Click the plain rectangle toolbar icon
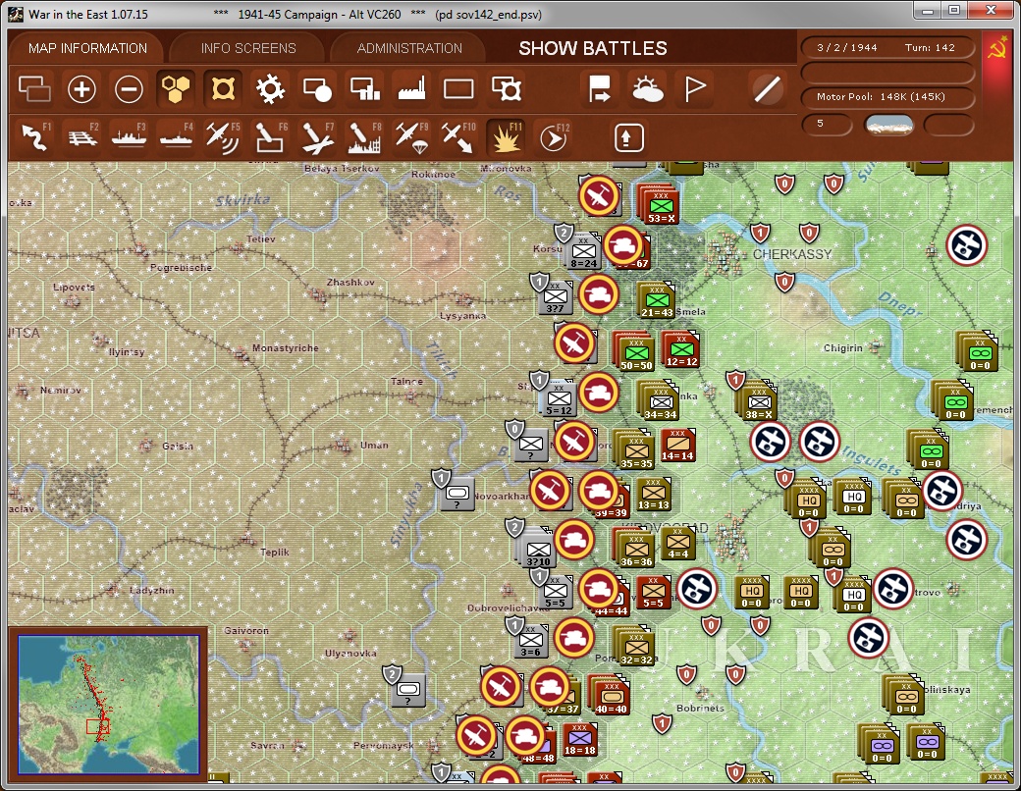This screenshot has height=791, width=1021. pyautogui.click(x=458, y=89)
